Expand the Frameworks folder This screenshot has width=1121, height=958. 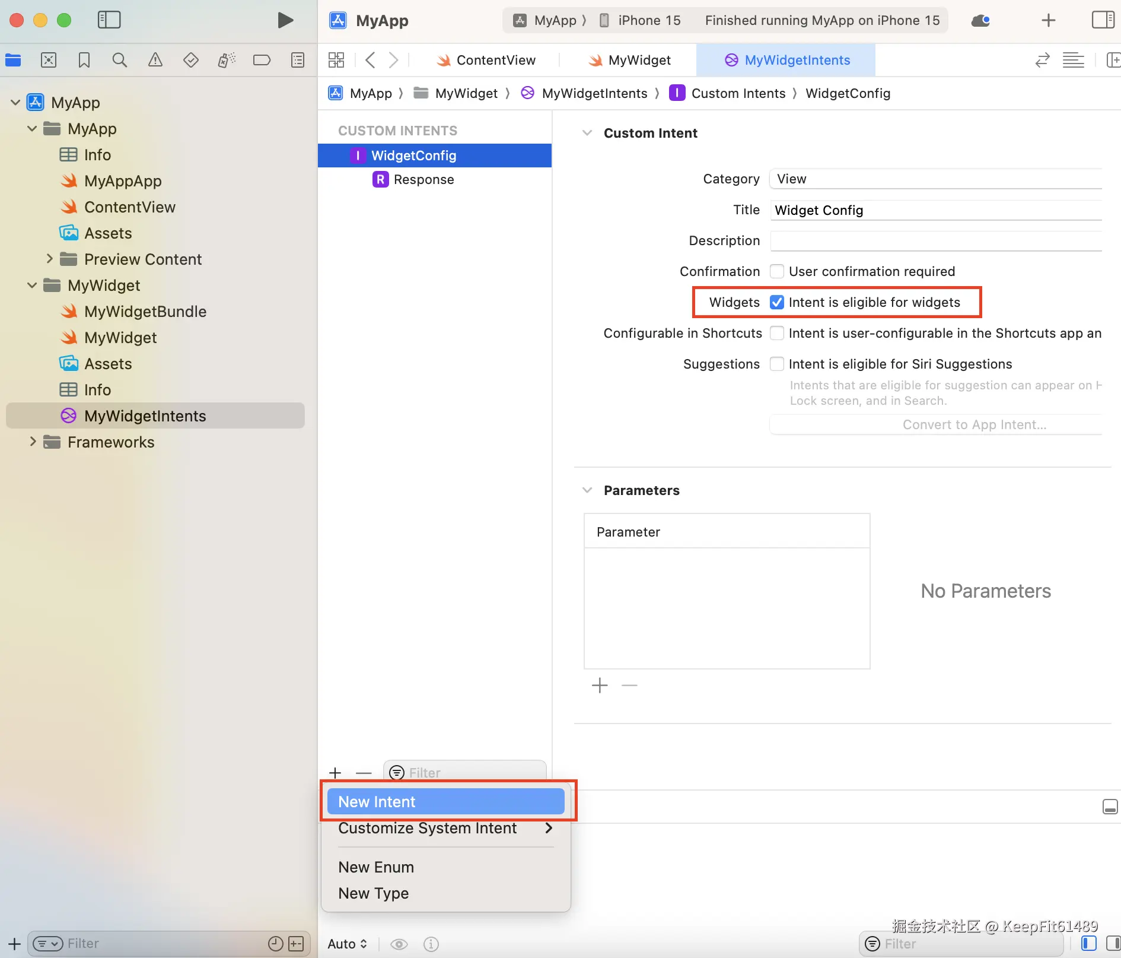point(33,442)
